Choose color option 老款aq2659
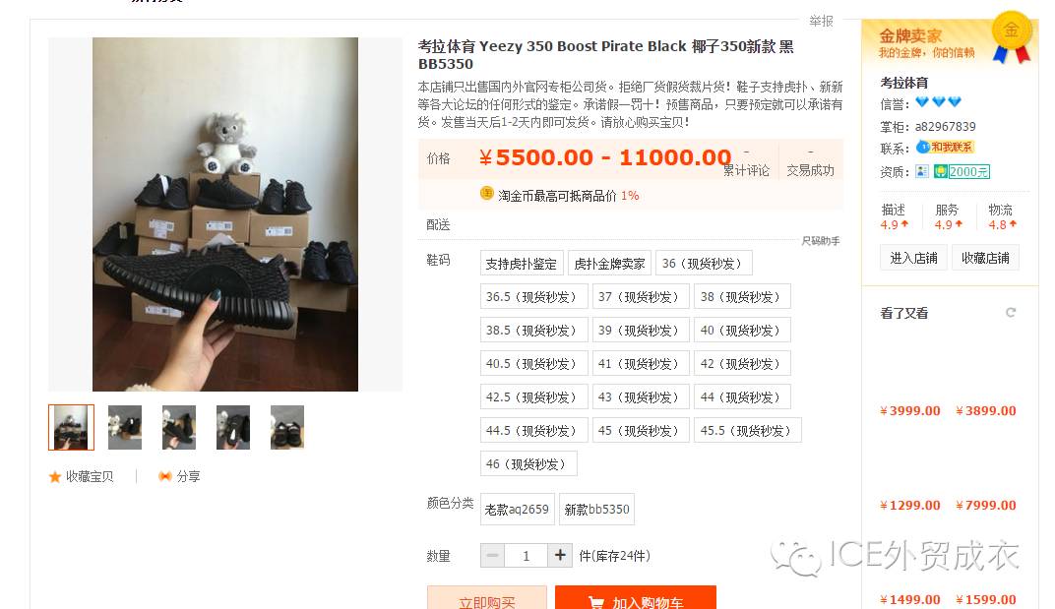The width and height of the screenshot is (1055, 609). tap(517, 510)
